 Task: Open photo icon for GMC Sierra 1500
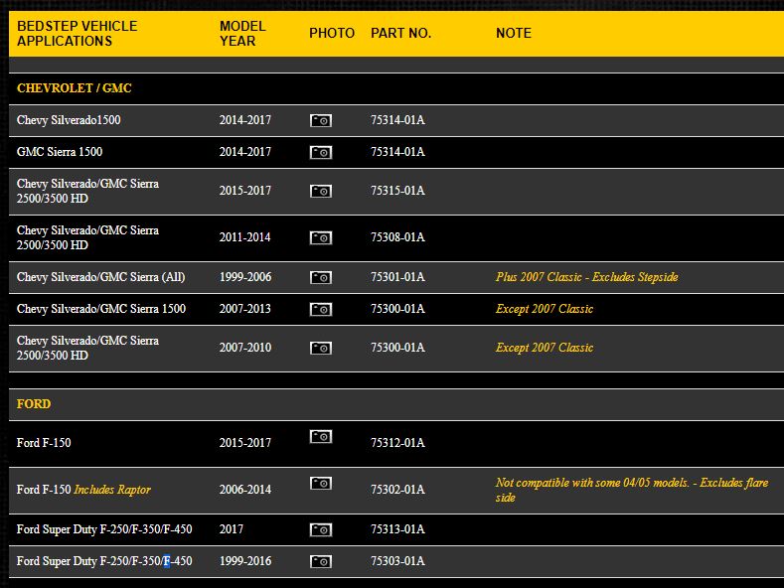pyautogui.click(x=320, y=152)
